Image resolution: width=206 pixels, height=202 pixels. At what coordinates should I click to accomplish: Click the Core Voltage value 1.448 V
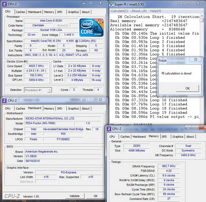pyautogui.click(x=69, y=35)
